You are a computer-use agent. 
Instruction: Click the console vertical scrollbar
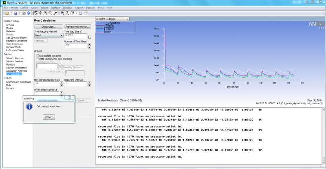[x=324, y=136]
